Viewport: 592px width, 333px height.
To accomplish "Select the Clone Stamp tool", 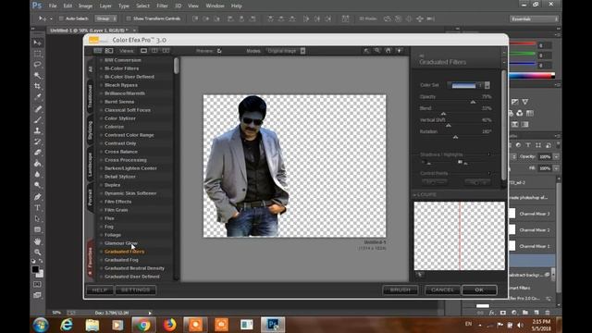I will click(x=37, y=130).
